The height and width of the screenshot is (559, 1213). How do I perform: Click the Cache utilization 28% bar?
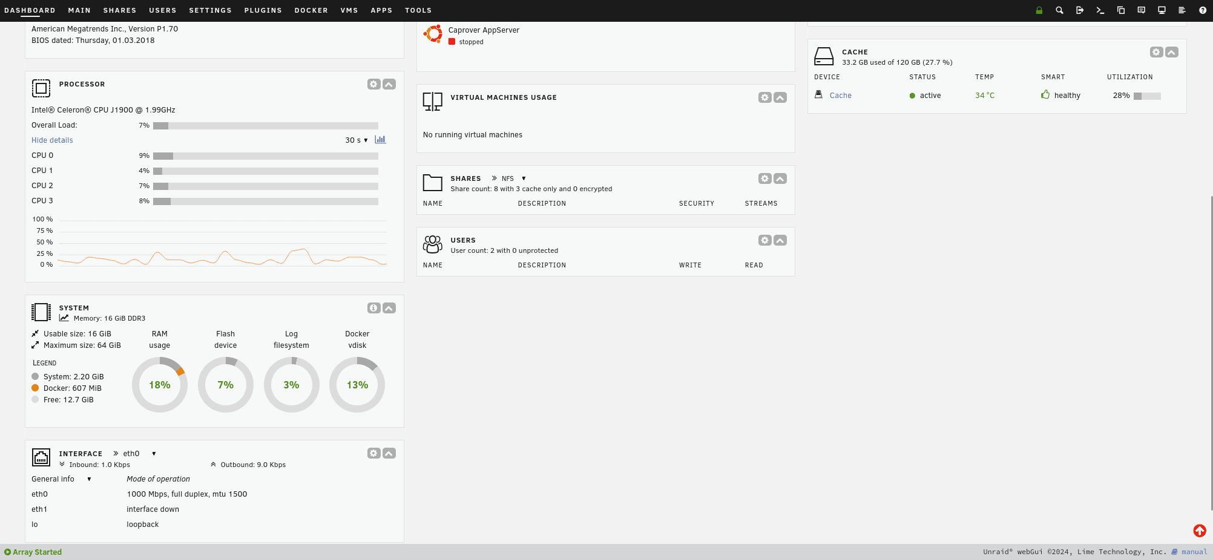tap(1147, 96)
